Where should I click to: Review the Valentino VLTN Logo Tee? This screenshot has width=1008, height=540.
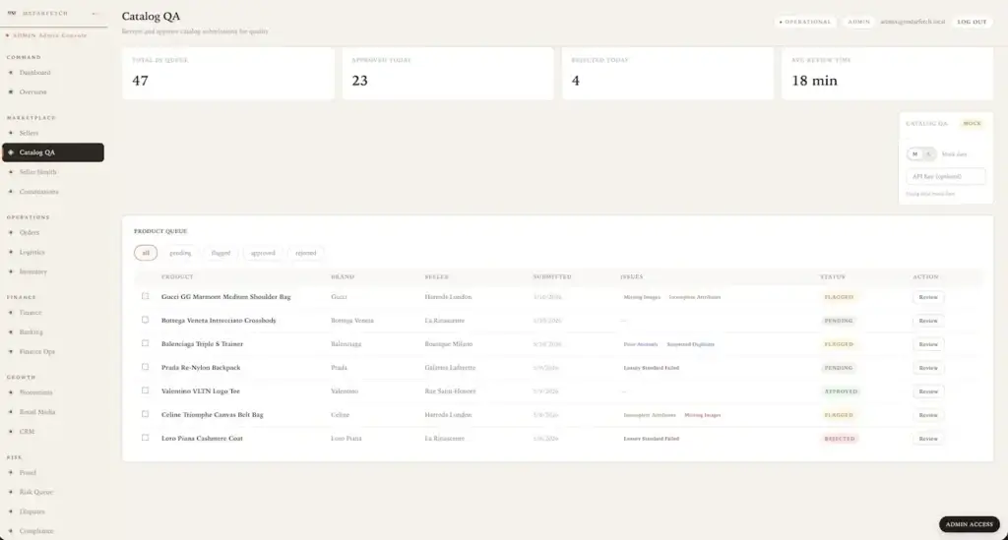point(928,391)
